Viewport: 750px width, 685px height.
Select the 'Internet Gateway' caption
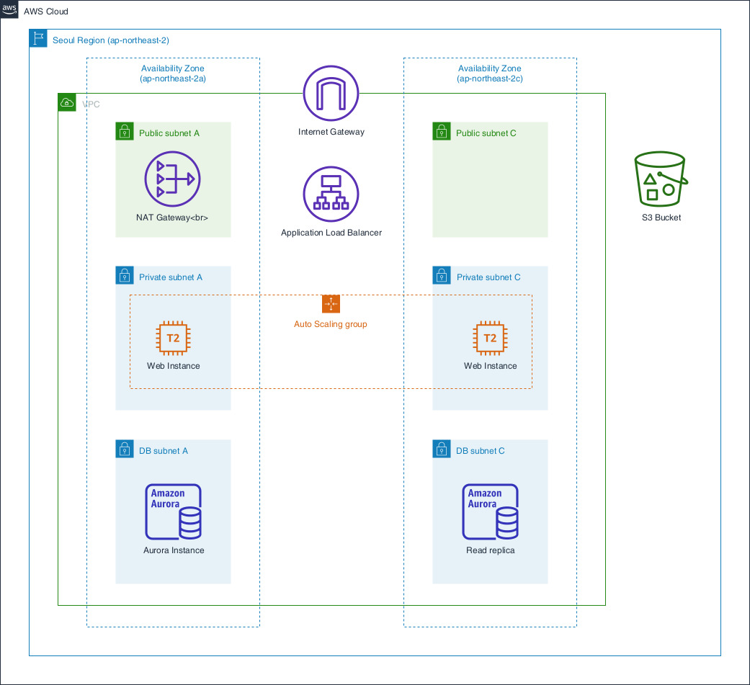pos(331,132)
